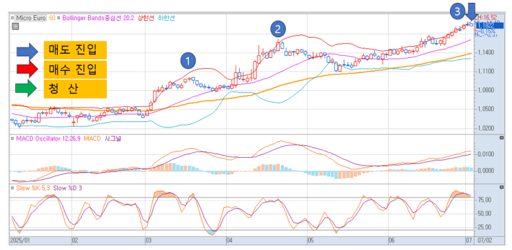
Task: Click the square marker before MACD Oscillator label
Action: click(12, 138)
